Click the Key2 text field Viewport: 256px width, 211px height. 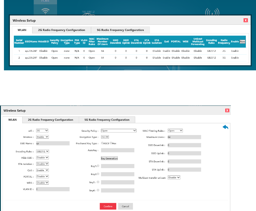click(117, 174)
